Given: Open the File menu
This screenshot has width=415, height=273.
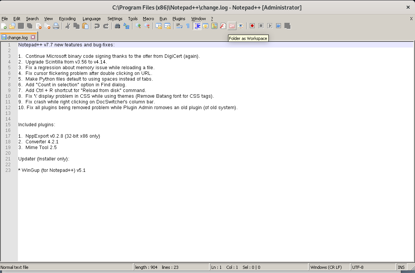Looking at the screenshot, I should coord(5,19).
